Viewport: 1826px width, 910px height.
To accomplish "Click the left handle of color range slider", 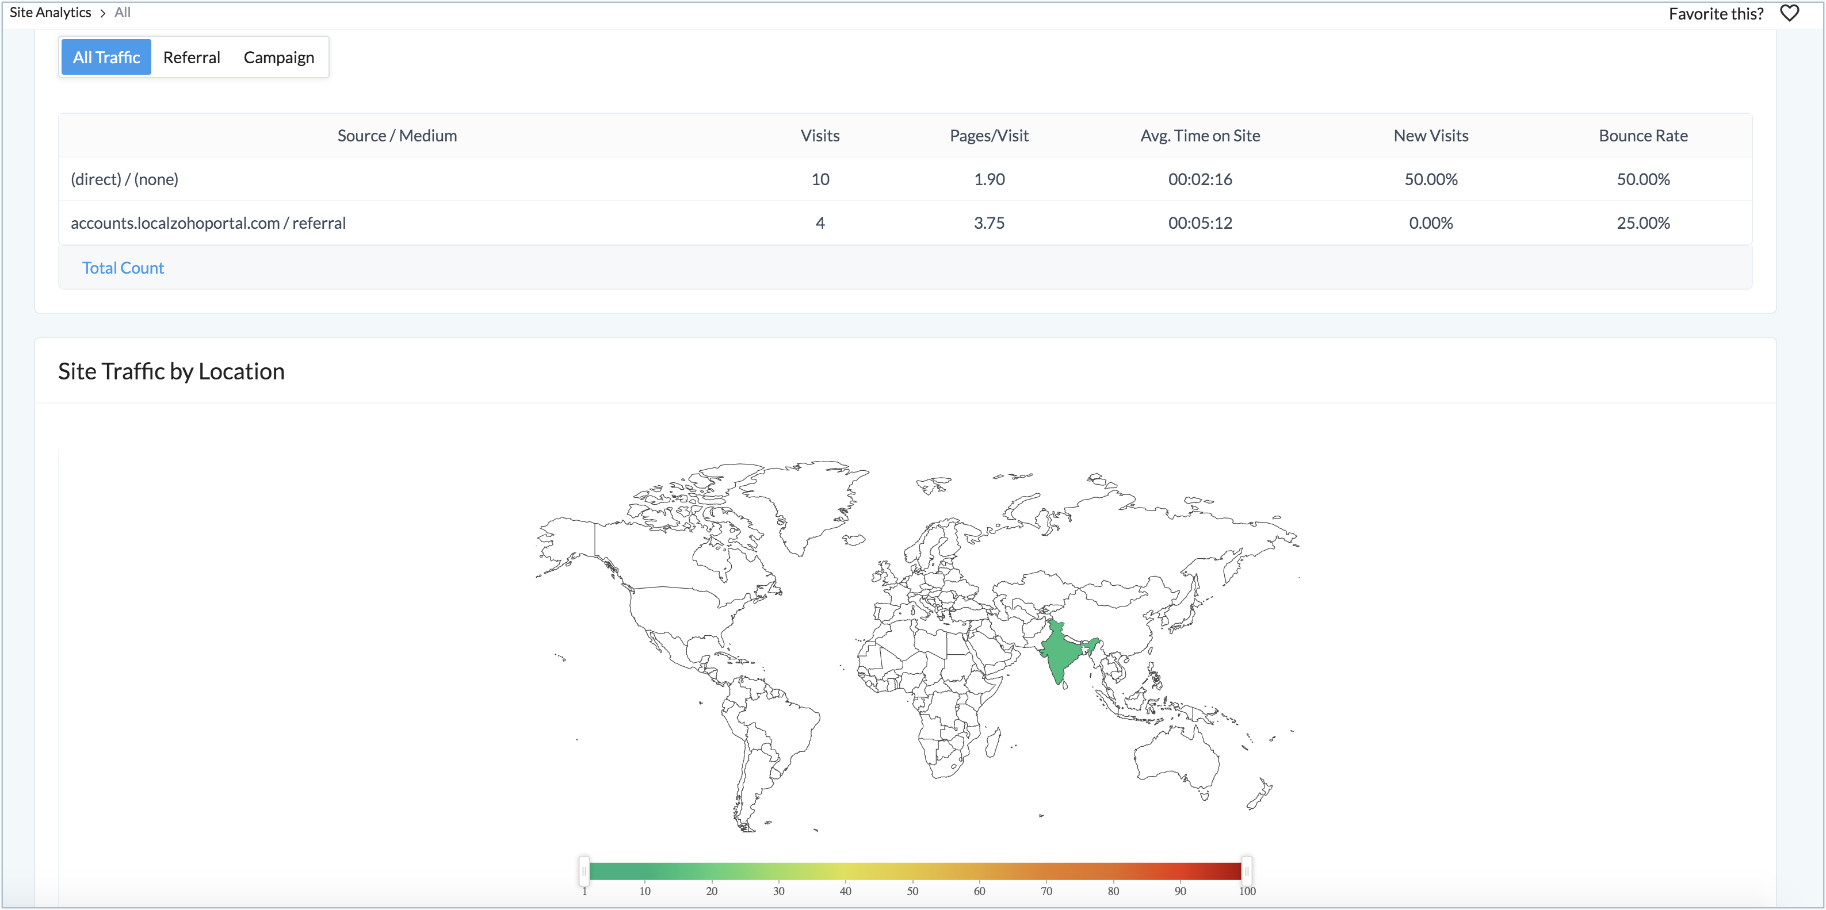I will pyautogui.click(x=584, y=871).
